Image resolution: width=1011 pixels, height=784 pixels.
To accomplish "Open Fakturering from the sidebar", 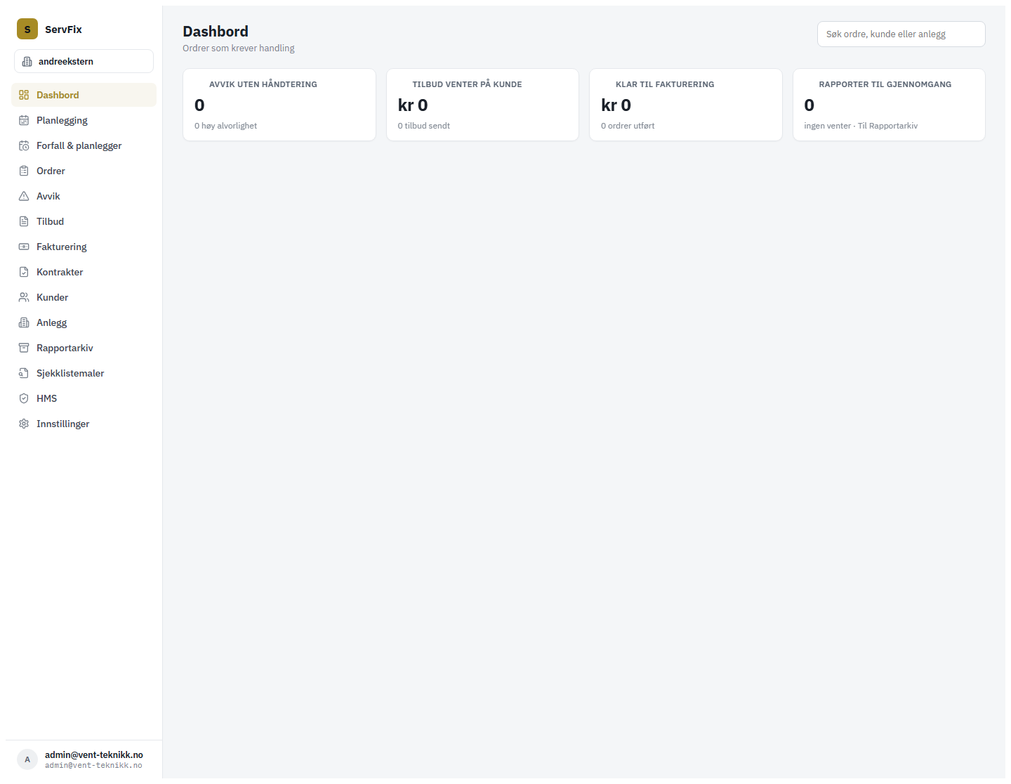I will point(84,247).
